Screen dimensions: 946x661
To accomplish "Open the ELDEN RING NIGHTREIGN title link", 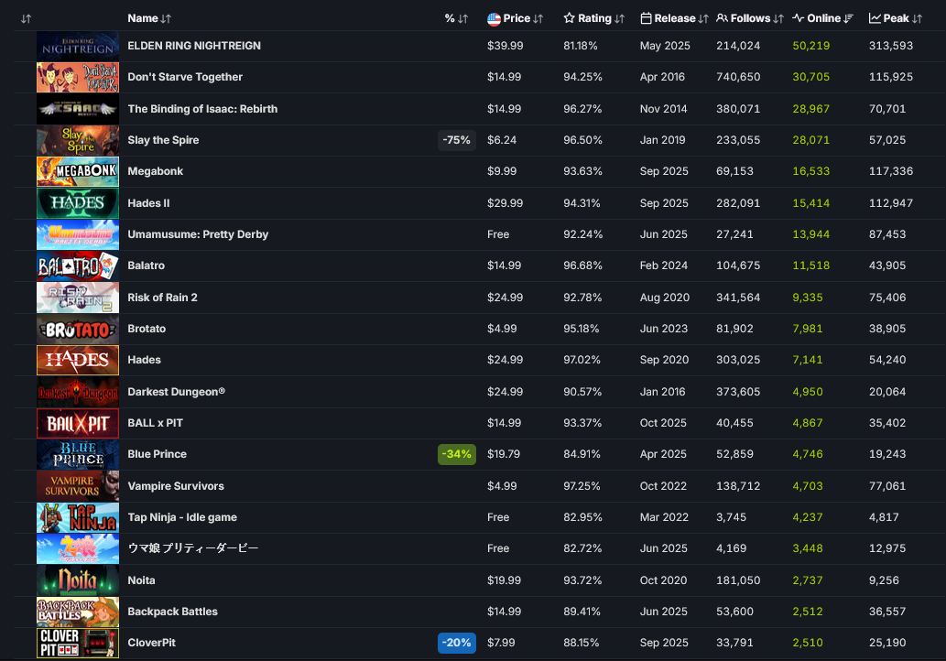I will tap(194, 46).
